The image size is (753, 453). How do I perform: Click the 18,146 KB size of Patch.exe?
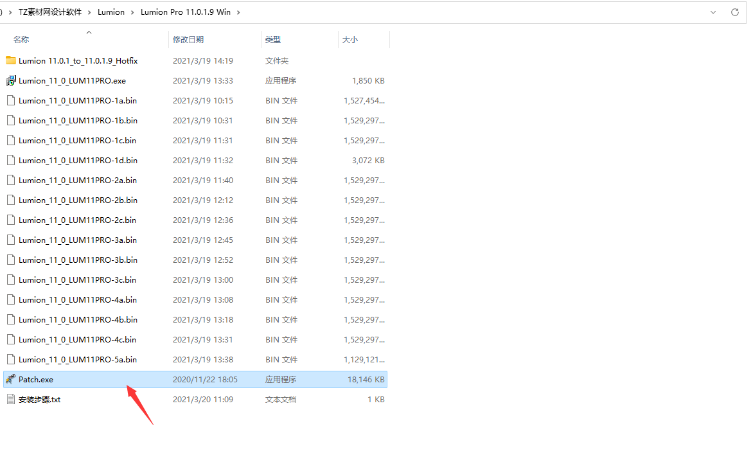click(366, 380)
